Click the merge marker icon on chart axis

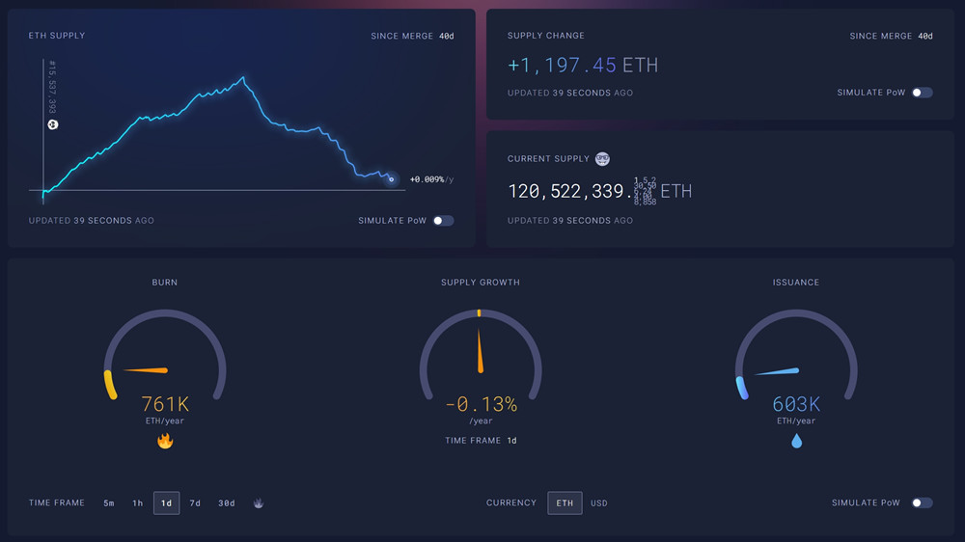53,124
